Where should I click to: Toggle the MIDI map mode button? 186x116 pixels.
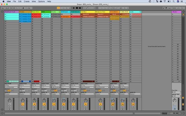[x=174, y=8]
